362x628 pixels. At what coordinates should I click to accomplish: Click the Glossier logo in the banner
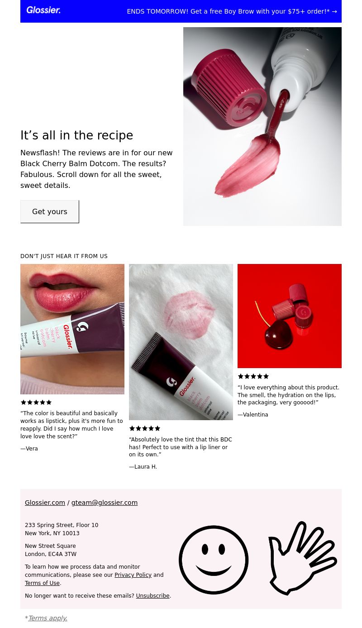point(43,10)
